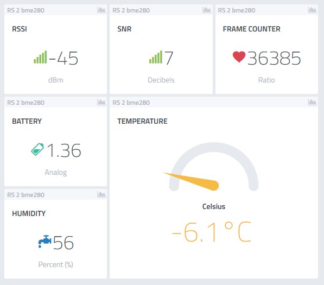The height and width of the screenshot is (285, 324).
Task: Click the blue faucet humidity icon
Action: coord(45,241)
